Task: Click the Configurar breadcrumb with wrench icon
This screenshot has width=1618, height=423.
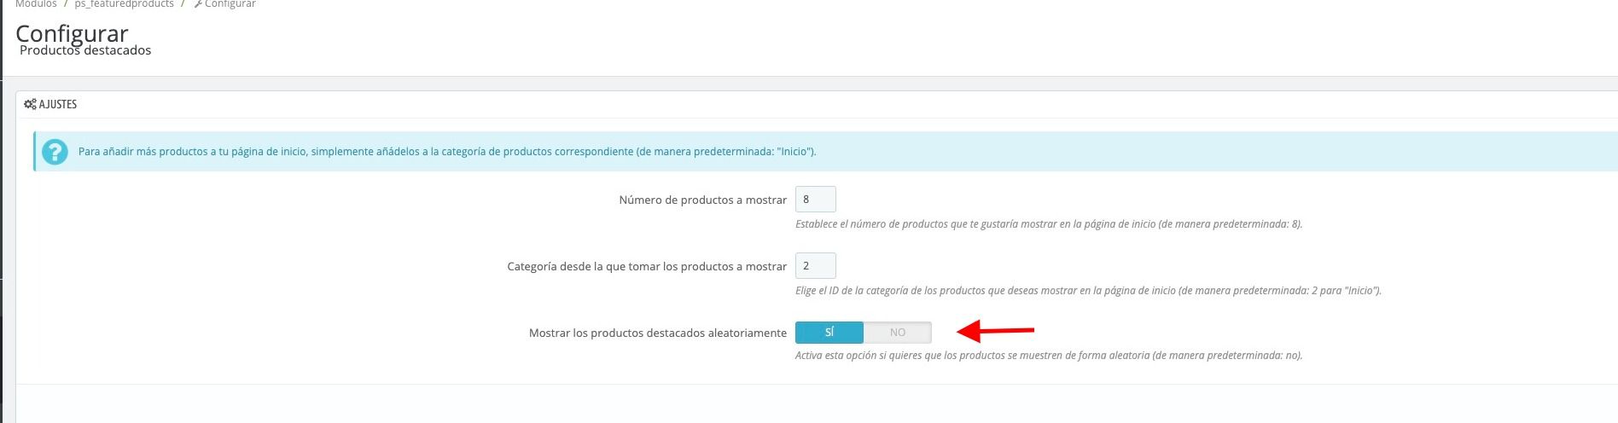Action: coord(224,4)
